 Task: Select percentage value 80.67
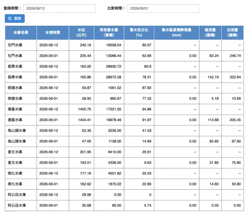(x=147, y=45)
